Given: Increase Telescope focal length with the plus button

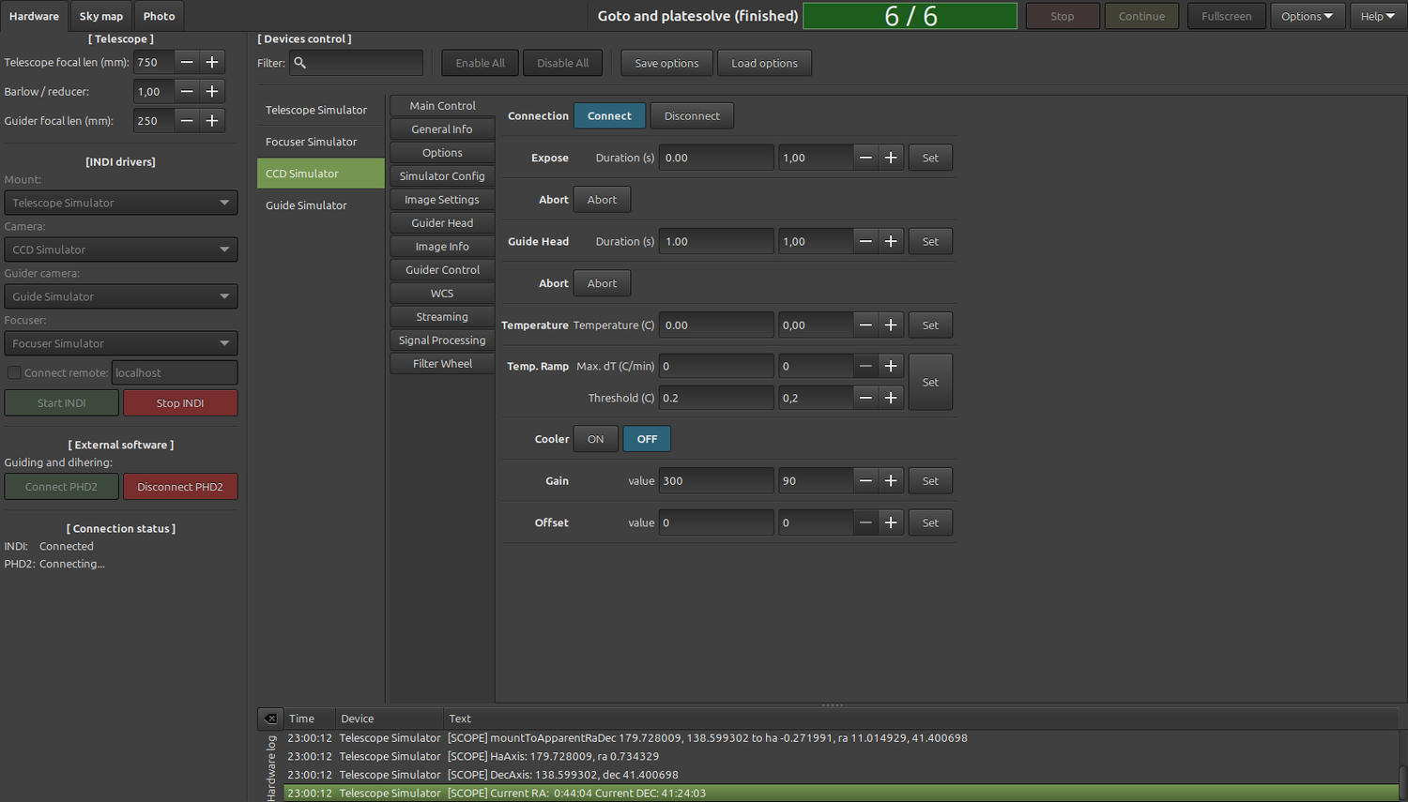Looking at the screenshot, I should click(212, 62).
